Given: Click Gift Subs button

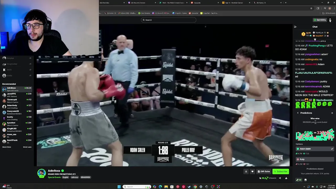Looking at the screenshot, I should [264, 171].
